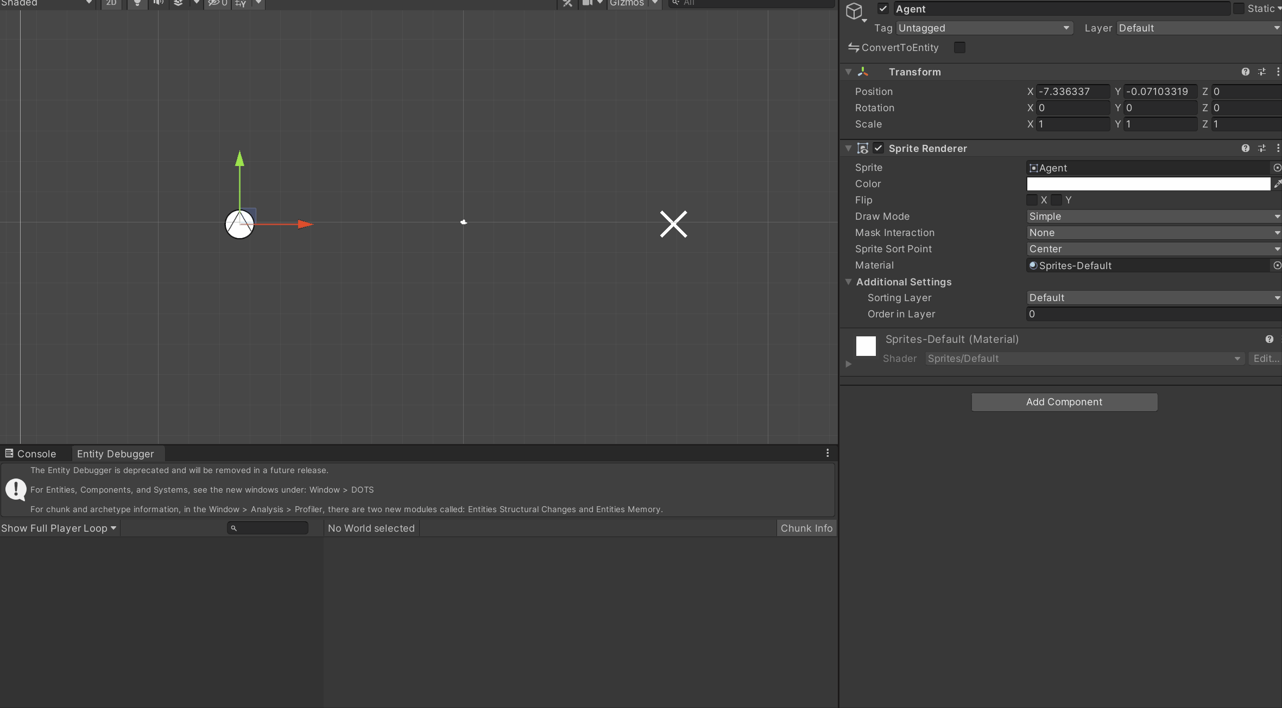The image size is (1282, 708).
Task: Toggle 2D scene view mode
Action: [111, 3]
